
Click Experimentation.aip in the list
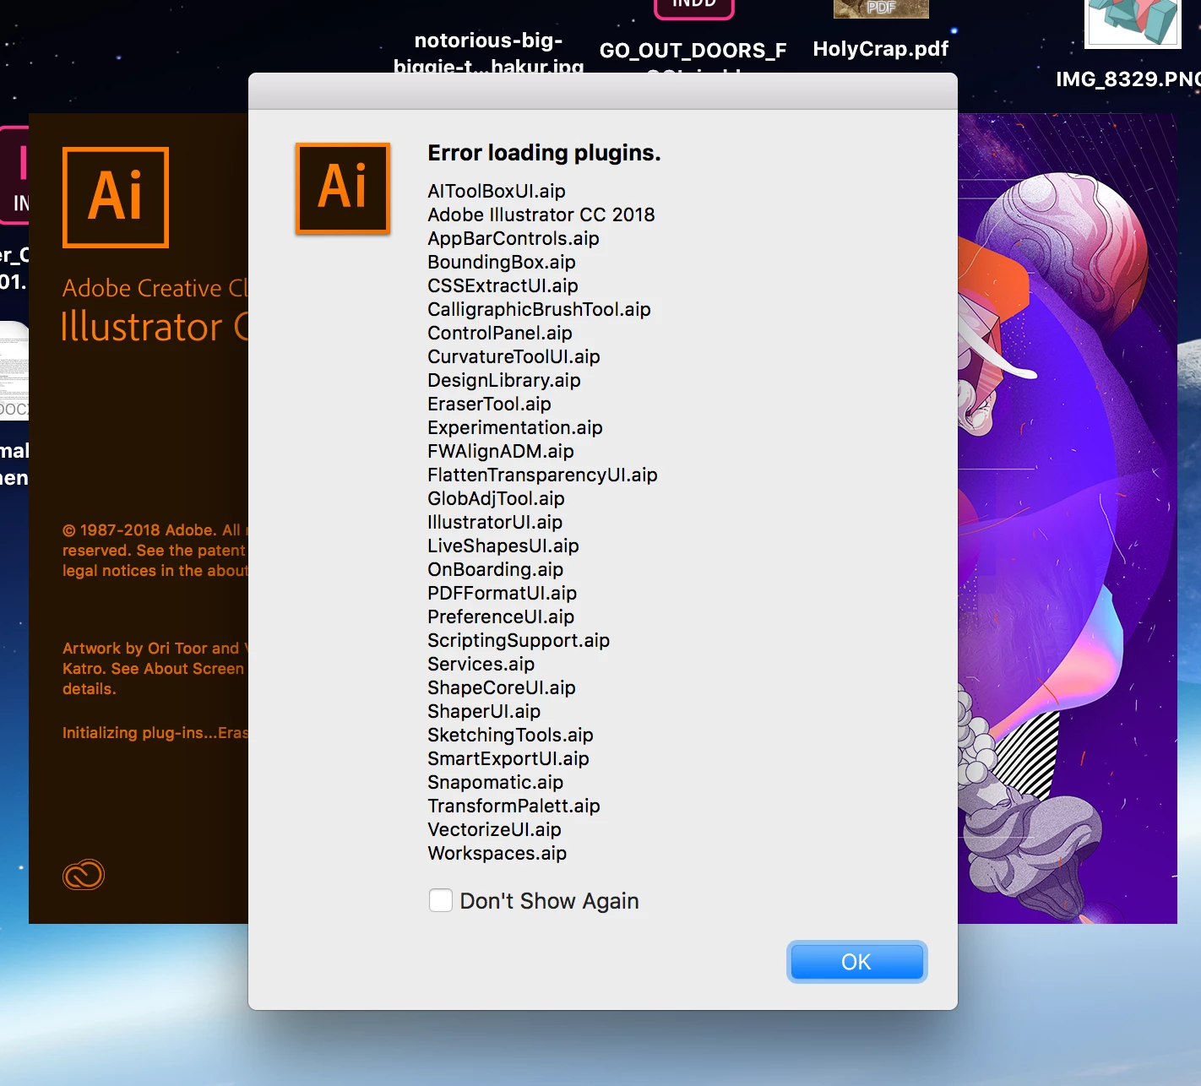point(515,427)
